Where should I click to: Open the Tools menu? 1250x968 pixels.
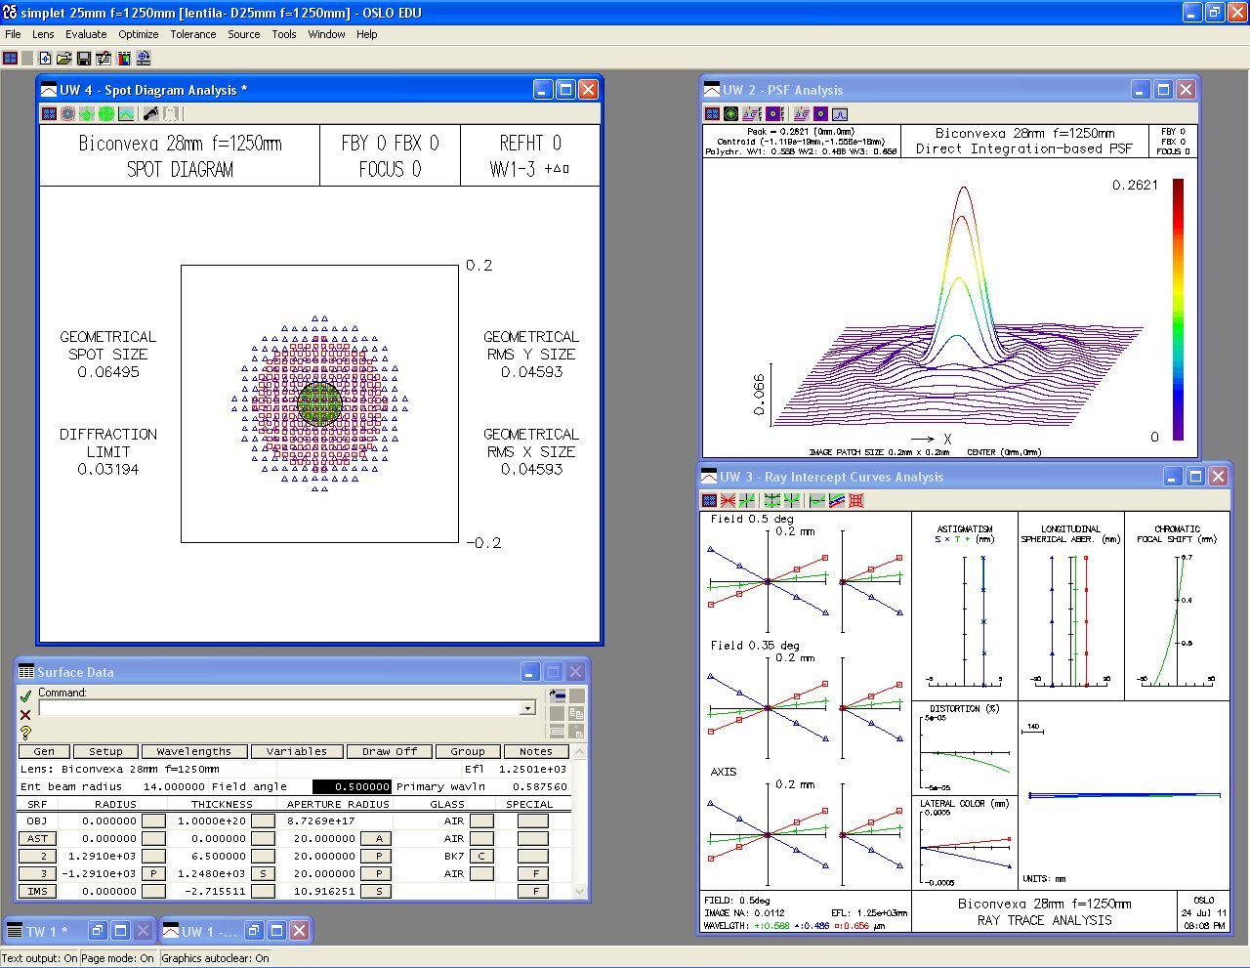click(284, 34)
